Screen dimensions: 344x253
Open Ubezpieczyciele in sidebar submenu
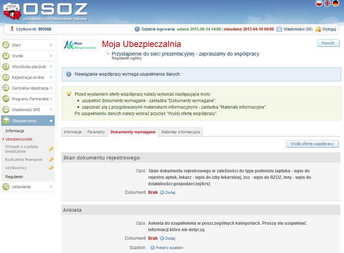[19, 139]
